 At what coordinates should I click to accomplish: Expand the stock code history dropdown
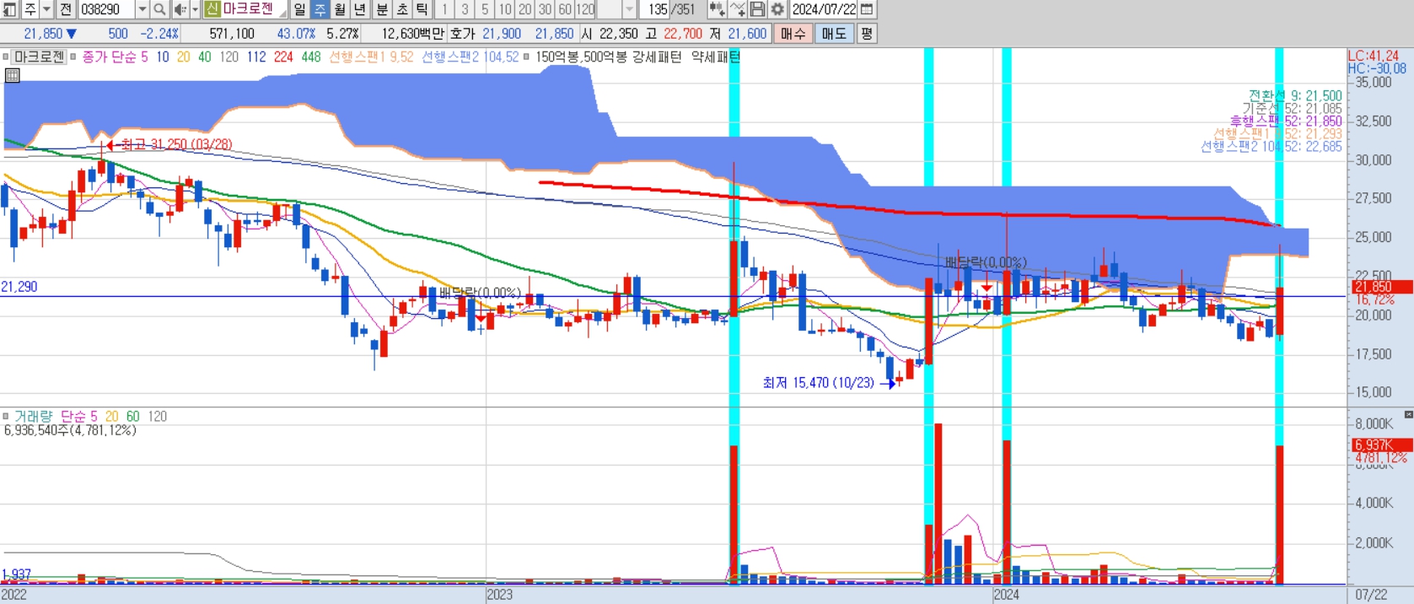(x=142, y=9)
